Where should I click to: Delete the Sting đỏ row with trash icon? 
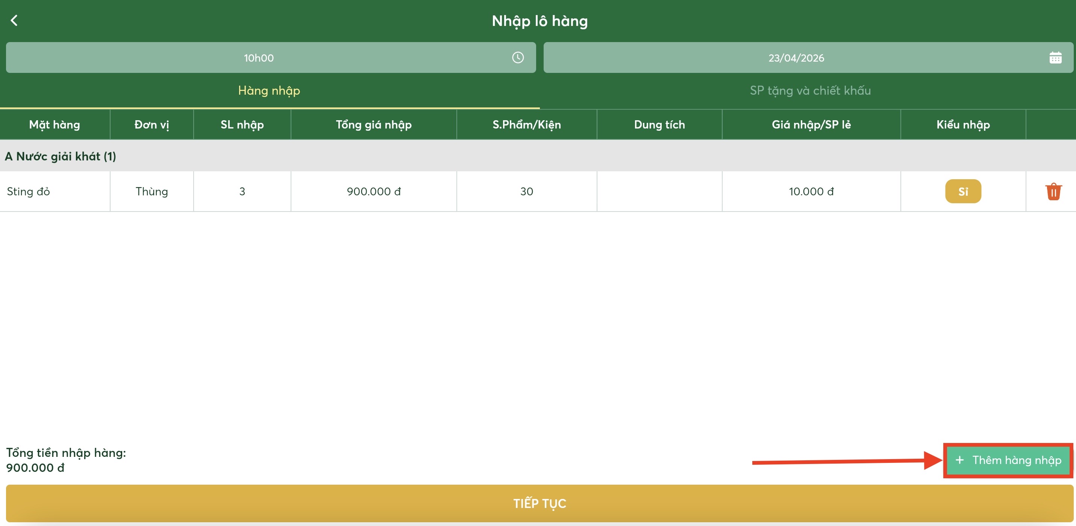click(x=1053, y=192)
